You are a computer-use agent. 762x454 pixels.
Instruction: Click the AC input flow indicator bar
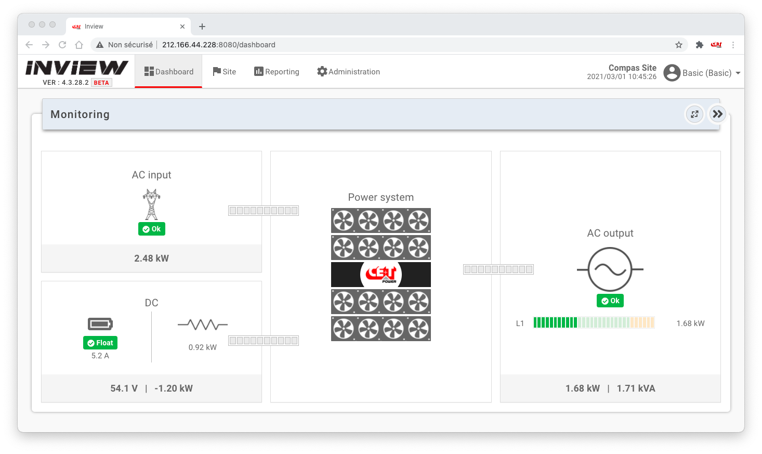click(264, 211)
